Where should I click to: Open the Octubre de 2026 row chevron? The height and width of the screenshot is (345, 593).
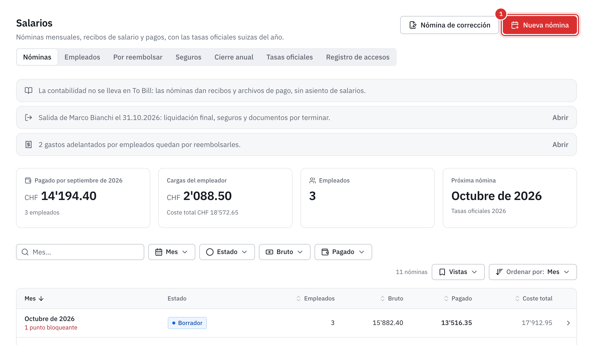click(x=568, y=323)
